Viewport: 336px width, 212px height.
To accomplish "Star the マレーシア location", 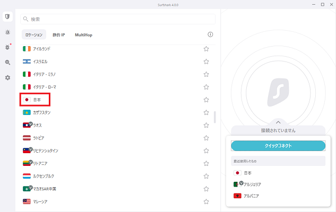I will (x=206, y=201).
